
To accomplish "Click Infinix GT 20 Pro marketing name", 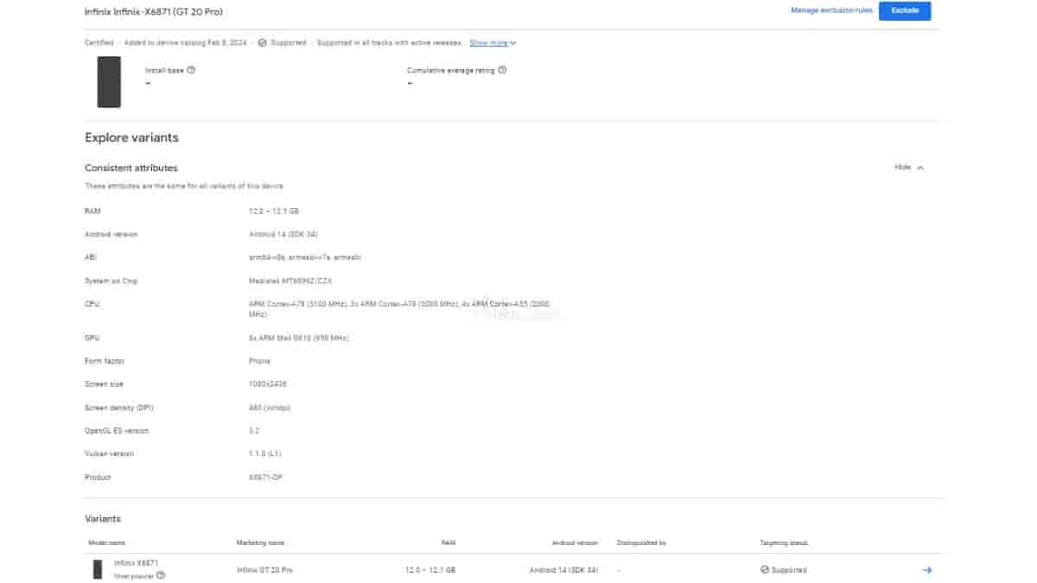I will click(264, 570).
